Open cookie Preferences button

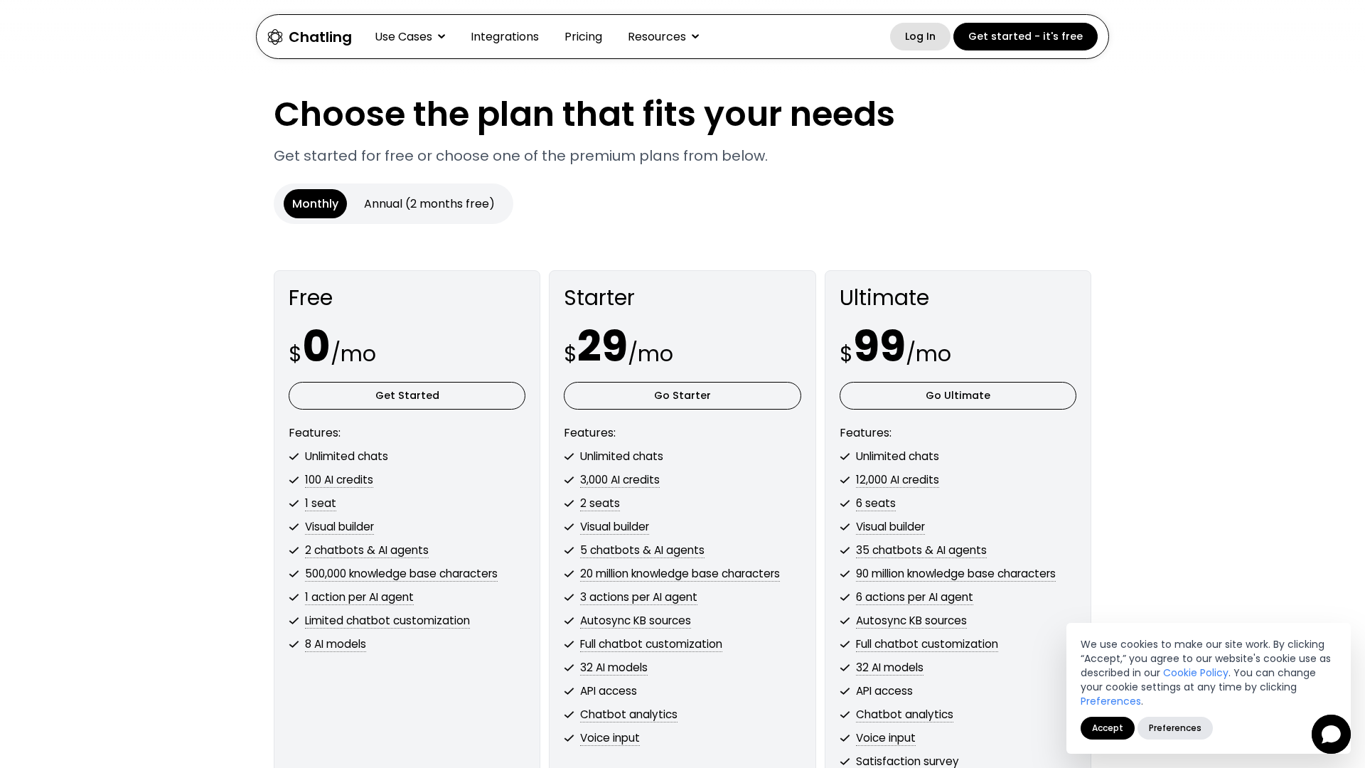(1174, 728)
